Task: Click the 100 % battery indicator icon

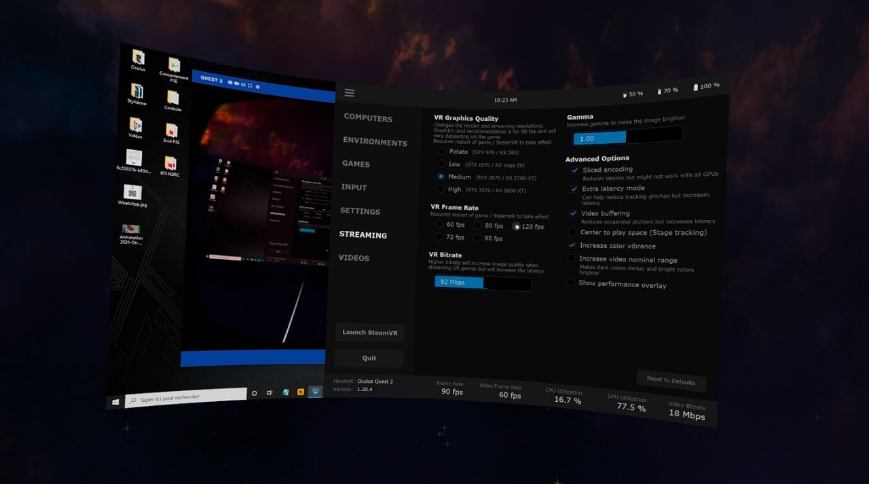Action: (696, 88)
